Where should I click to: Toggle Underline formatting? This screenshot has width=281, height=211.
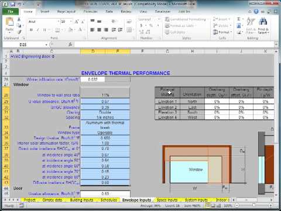click(x=44, y=30)
